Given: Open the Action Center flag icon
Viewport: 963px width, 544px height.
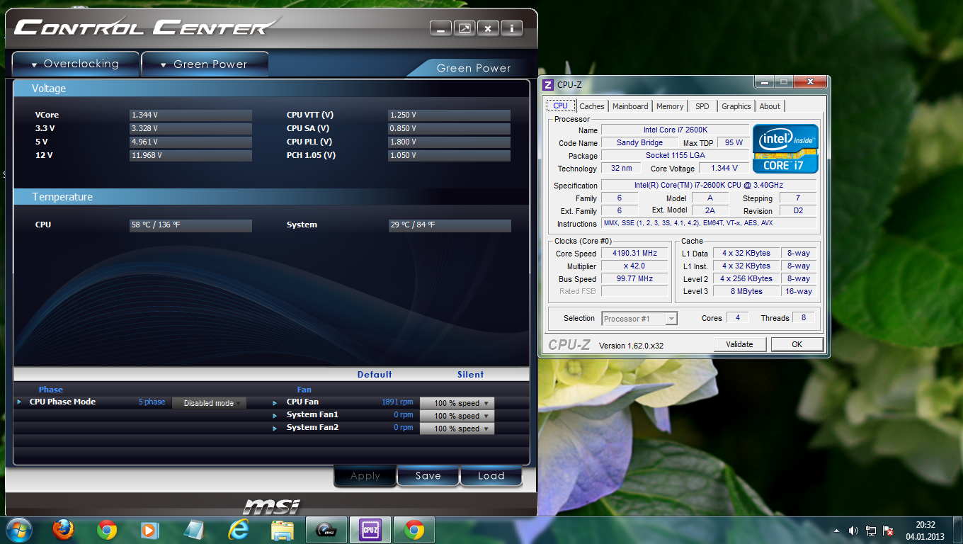Looking at the screenshot, I should [x=888, y=531].
